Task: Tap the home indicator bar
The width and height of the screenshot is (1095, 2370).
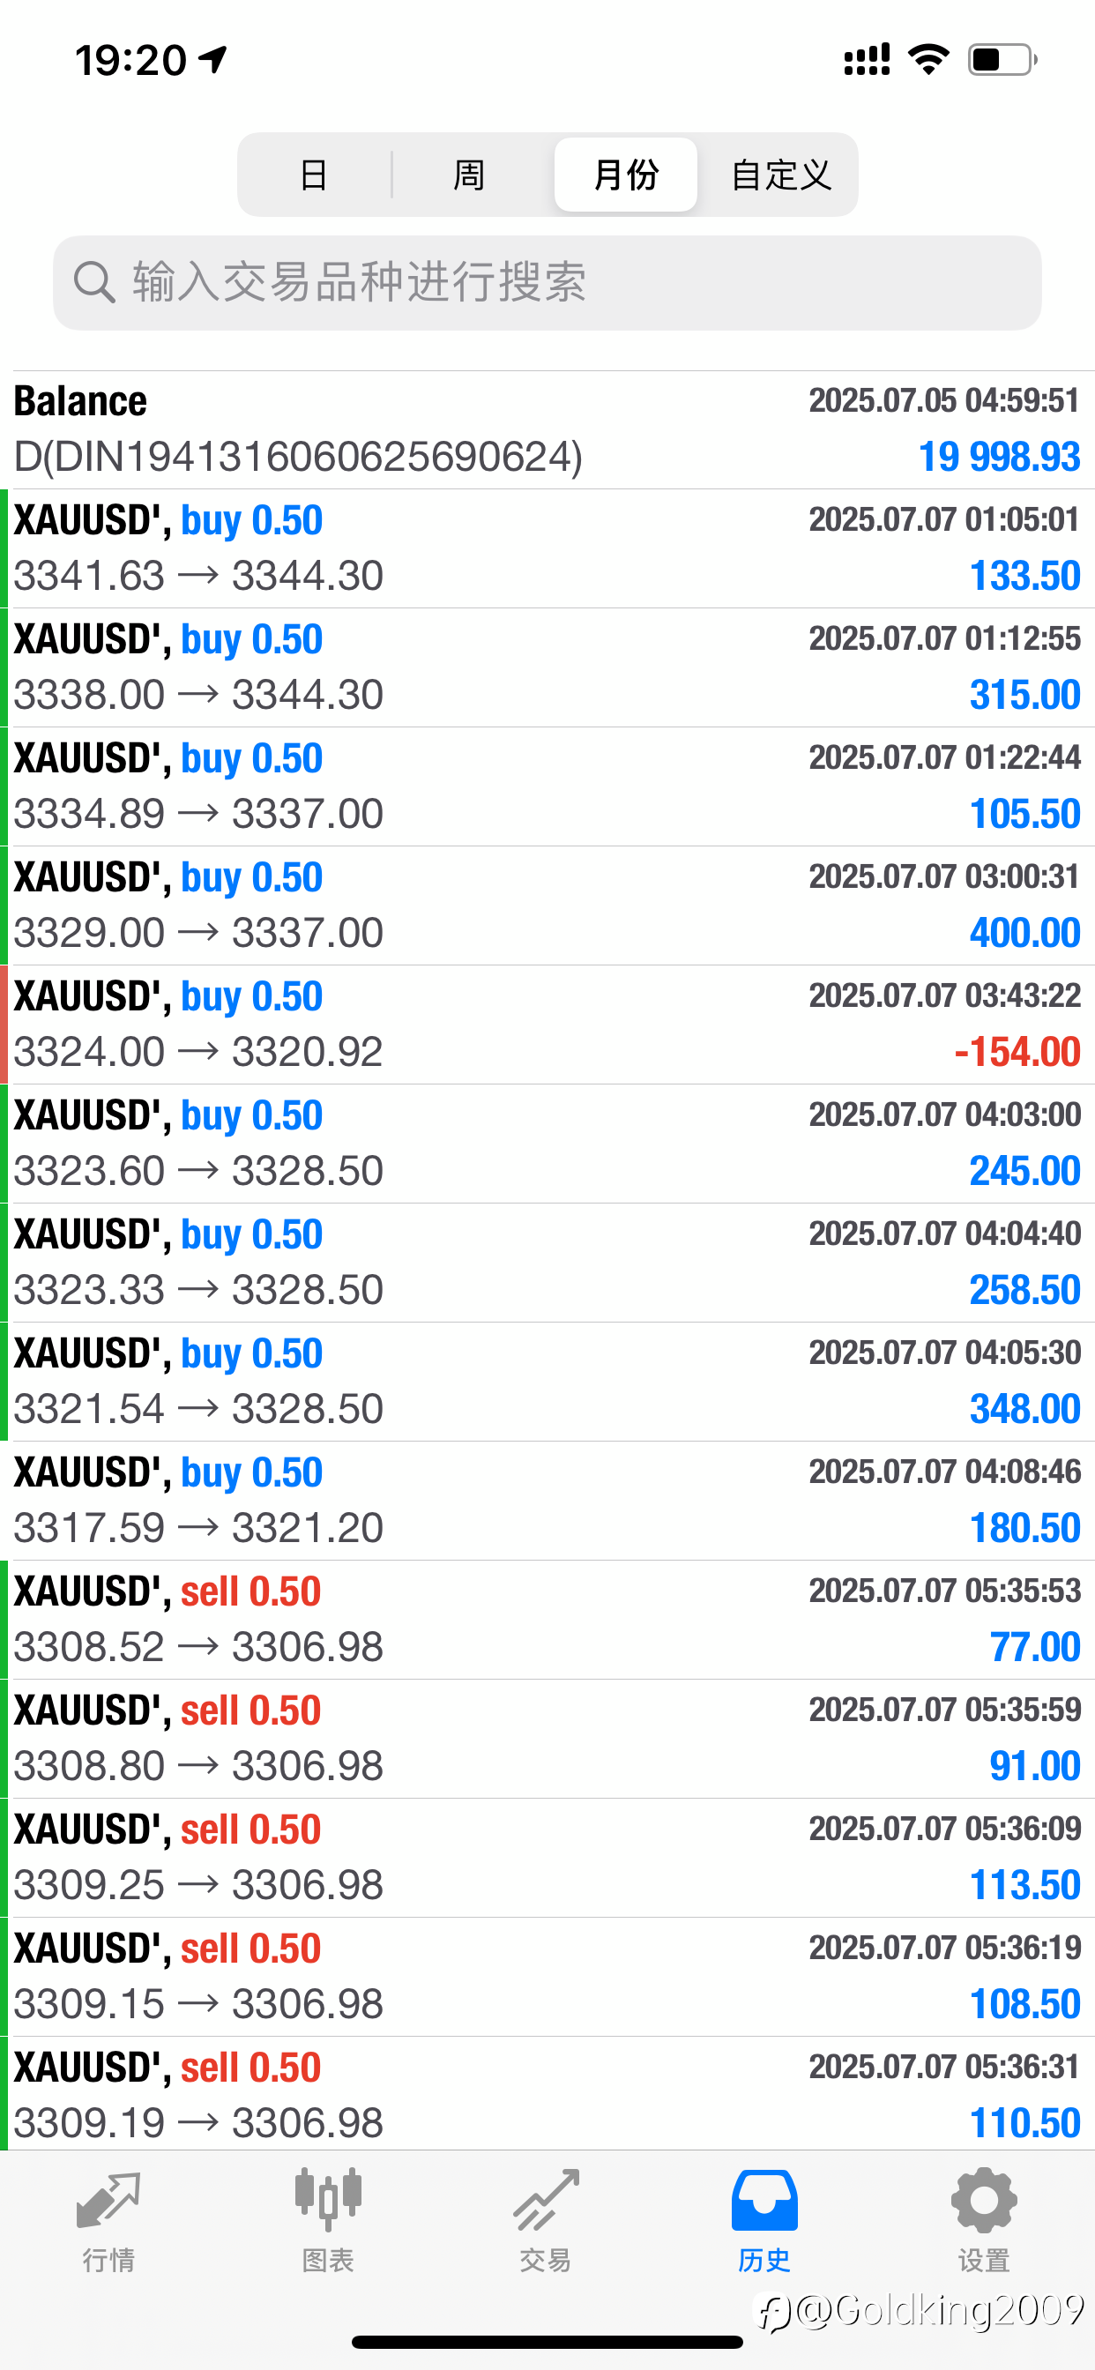Action: point(547,2342)
